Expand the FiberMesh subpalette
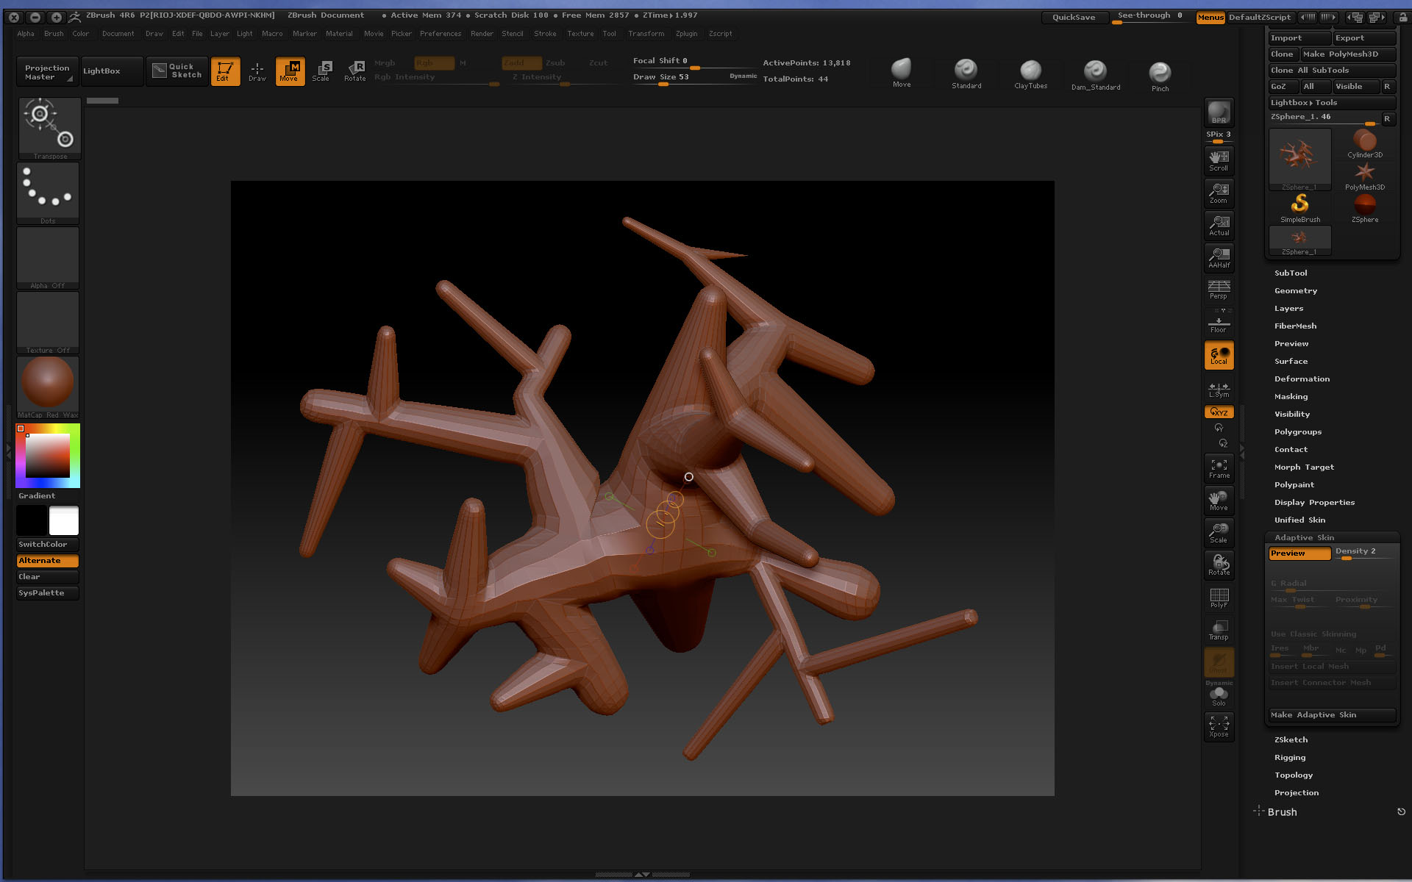Screen dimensions: 1412x882 pyautogui.click(x=1295, y=326)
